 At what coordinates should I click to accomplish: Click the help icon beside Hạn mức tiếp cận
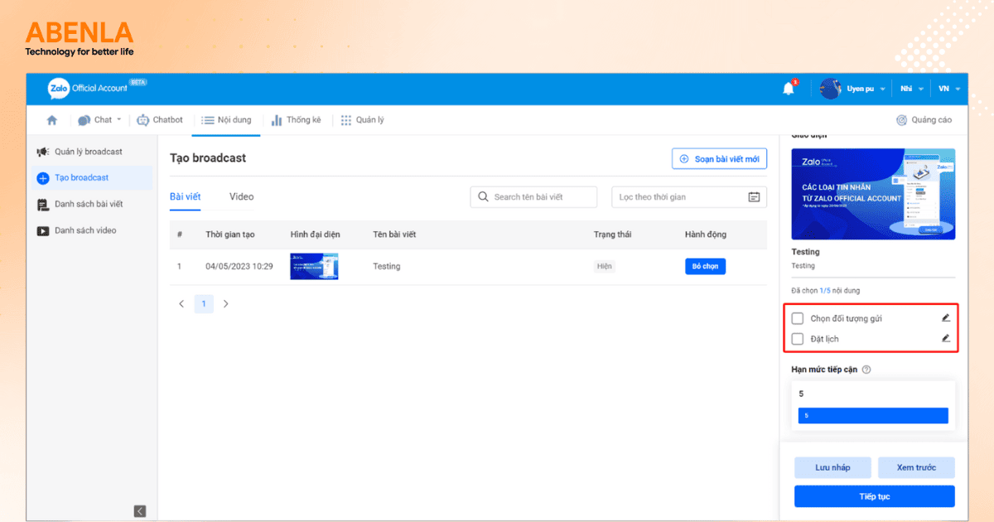866,370
